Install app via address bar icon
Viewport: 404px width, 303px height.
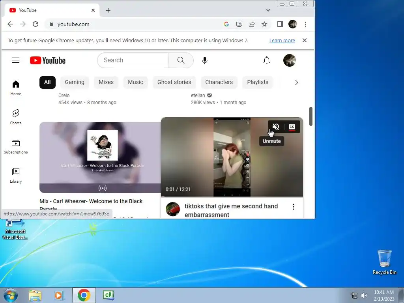point(239,24)
